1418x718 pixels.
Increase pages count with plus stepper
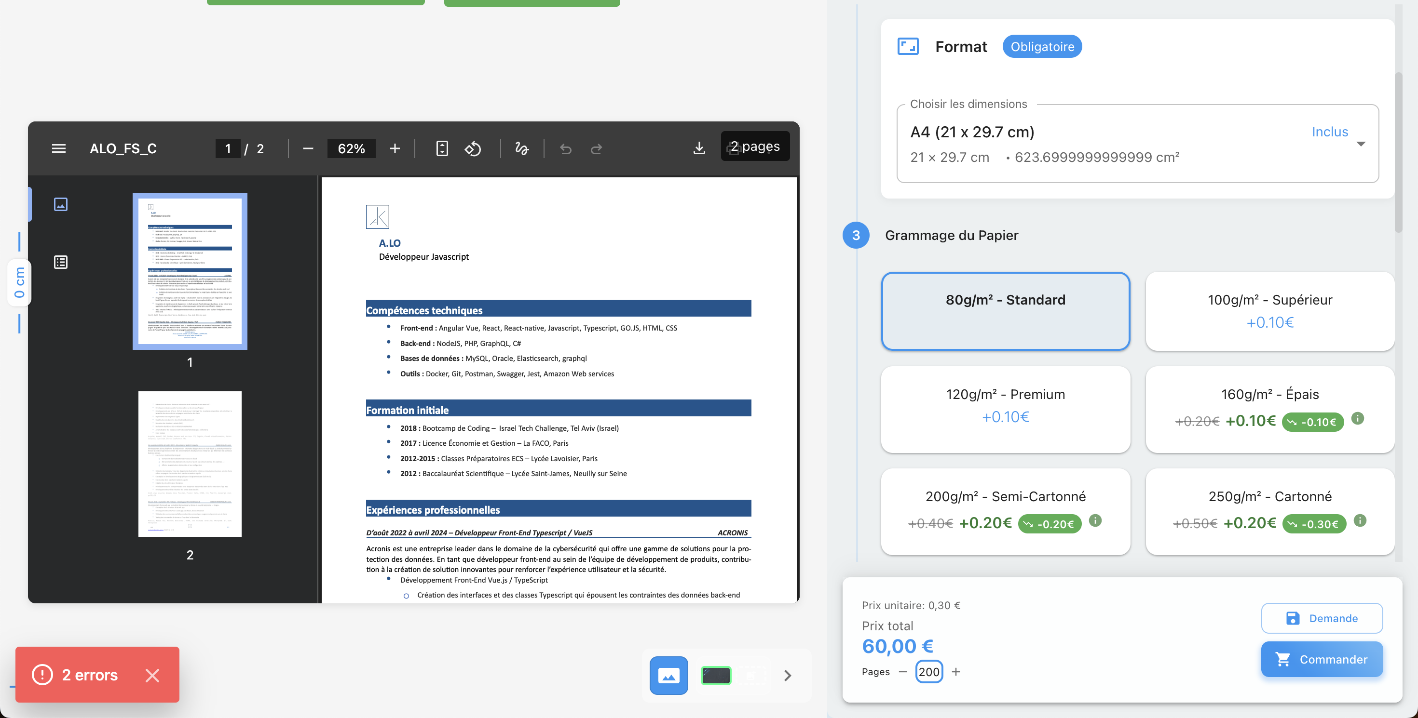coord(955,672)
